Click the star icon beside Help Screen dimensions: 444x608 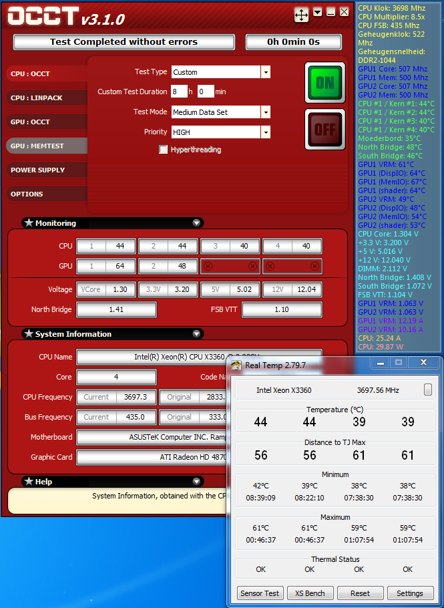[x=29, y=481]
